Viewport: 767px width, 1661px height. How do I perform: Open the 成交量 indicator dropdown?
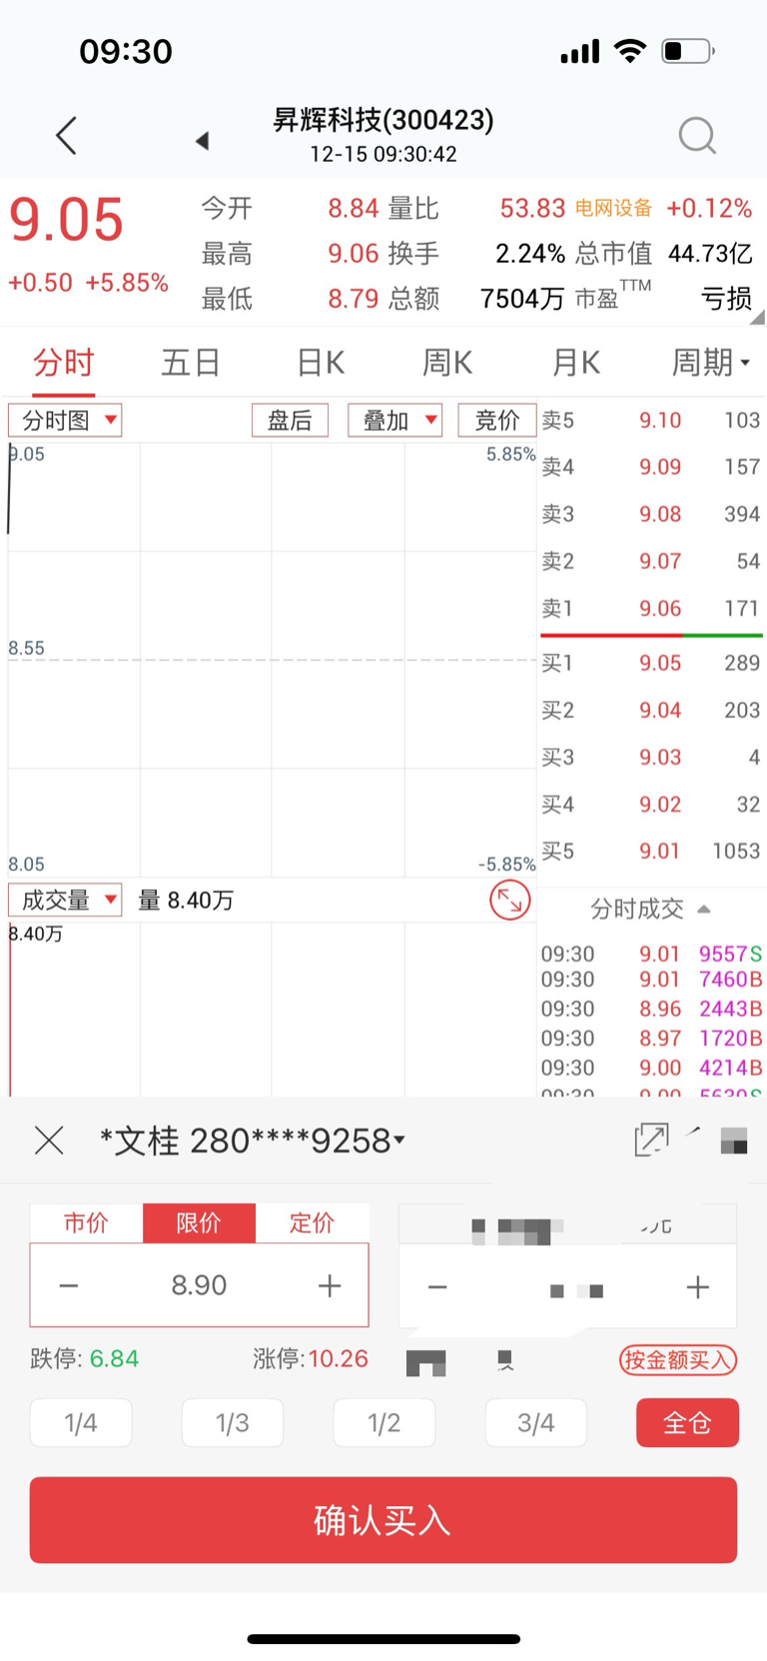click(65, 900)
